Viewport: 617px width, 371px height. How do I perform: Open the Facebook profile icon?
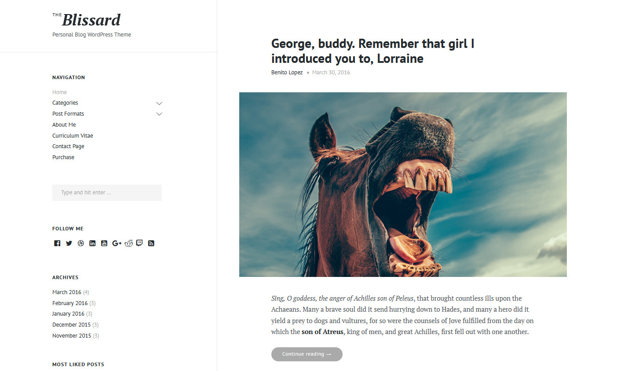[57, 243]
